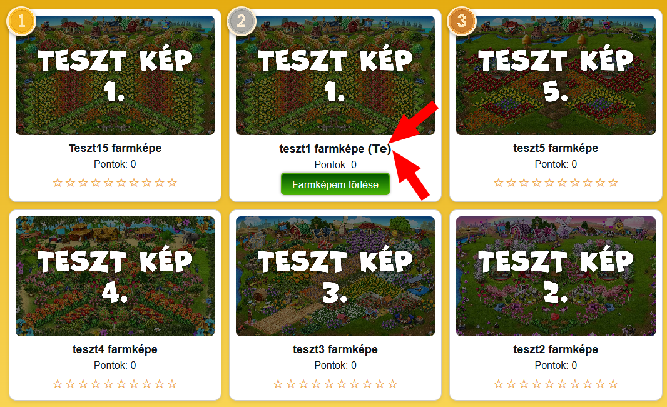The width and height of the screenshot is (667, 407).
Task: Open the Teszt kép 2 thumbnail
Action: coord(556,276)
